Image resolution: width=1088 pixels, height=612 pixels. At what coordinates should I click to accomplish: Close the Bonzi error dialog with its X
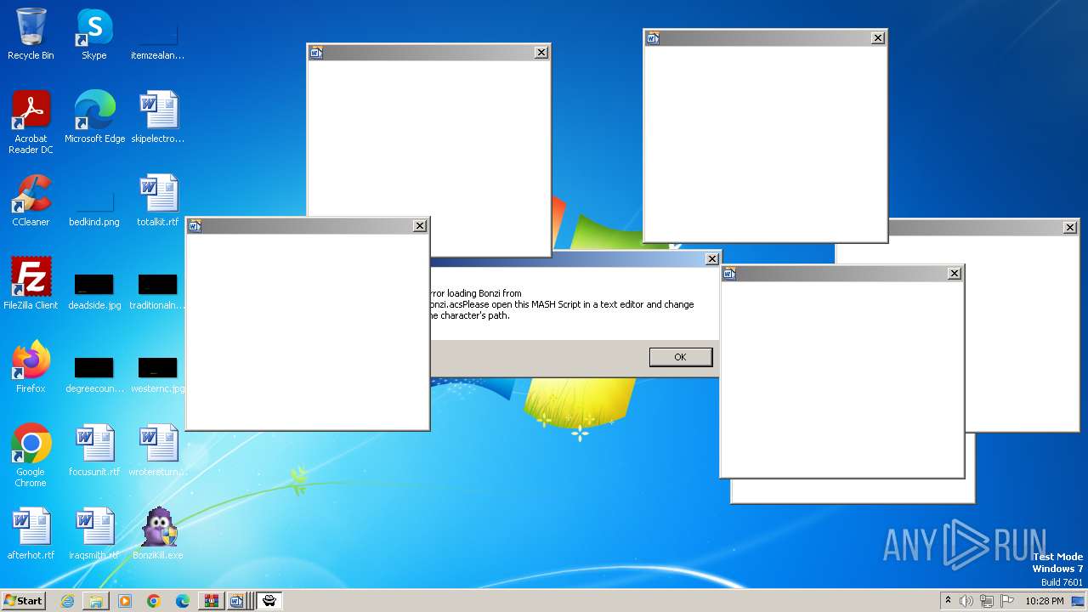pos(712,259)
